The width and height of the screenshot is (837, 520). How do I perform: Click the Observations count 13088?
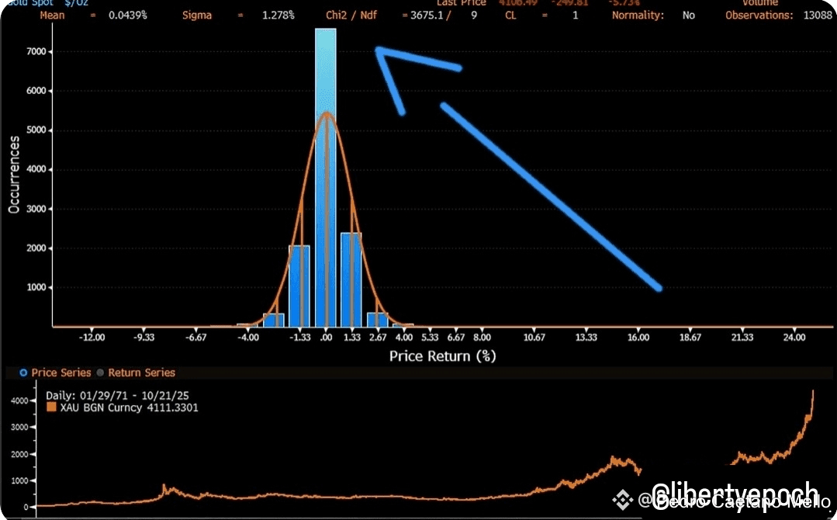[818, 16]
